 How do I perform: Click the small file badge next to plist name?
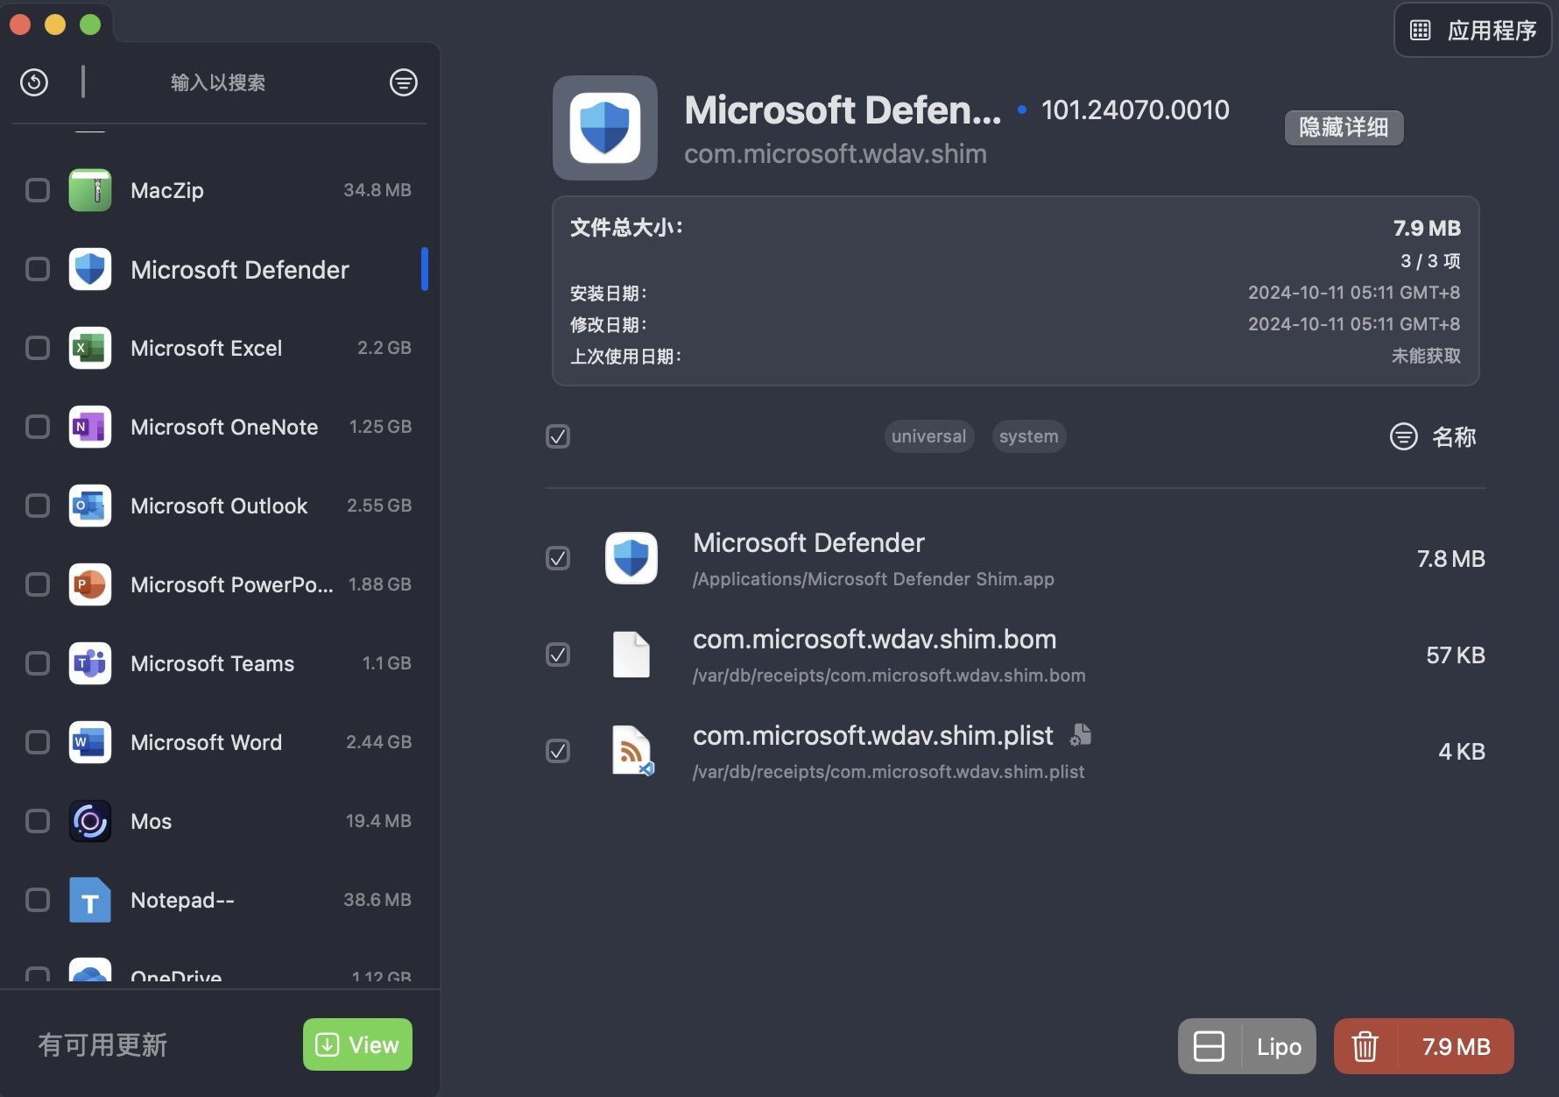click(x=1081, y=735)
